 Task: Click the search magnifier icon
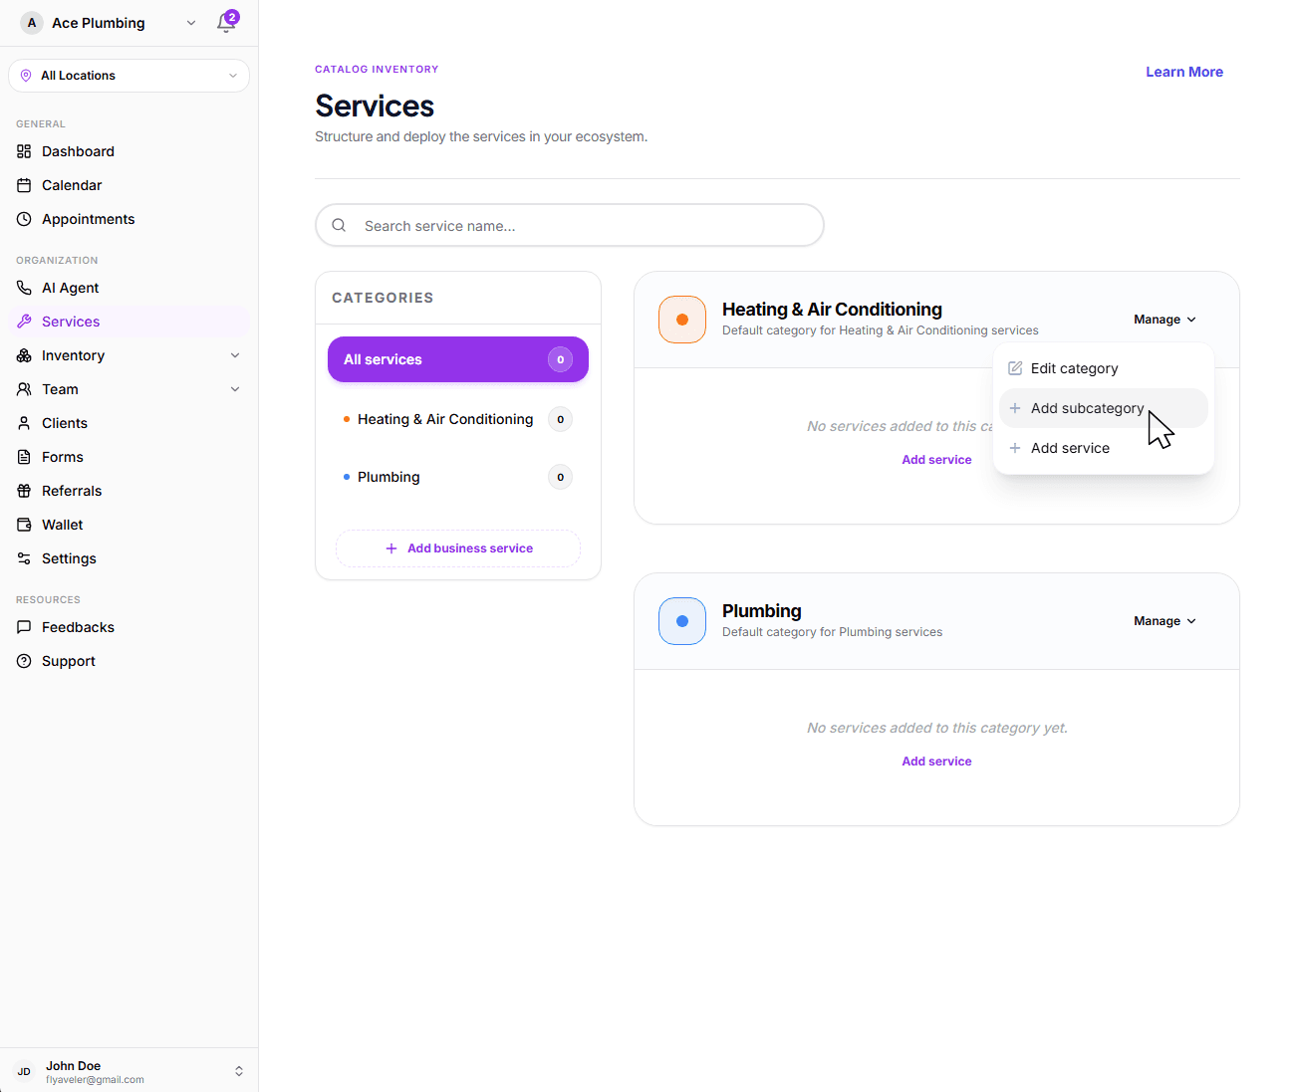pyautogui.click(x=339, y=225)
